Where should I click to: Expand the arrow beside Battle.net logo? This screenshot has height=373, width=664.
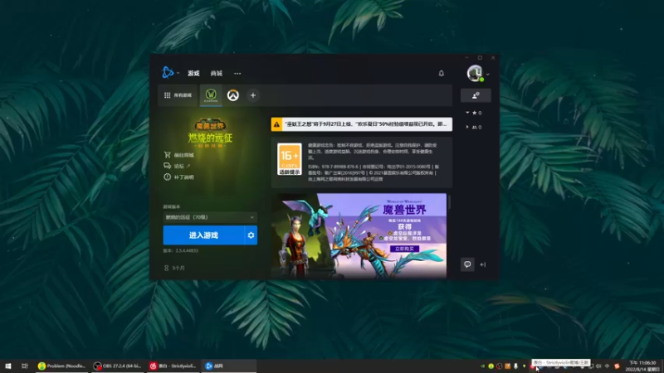pos(178,73)
